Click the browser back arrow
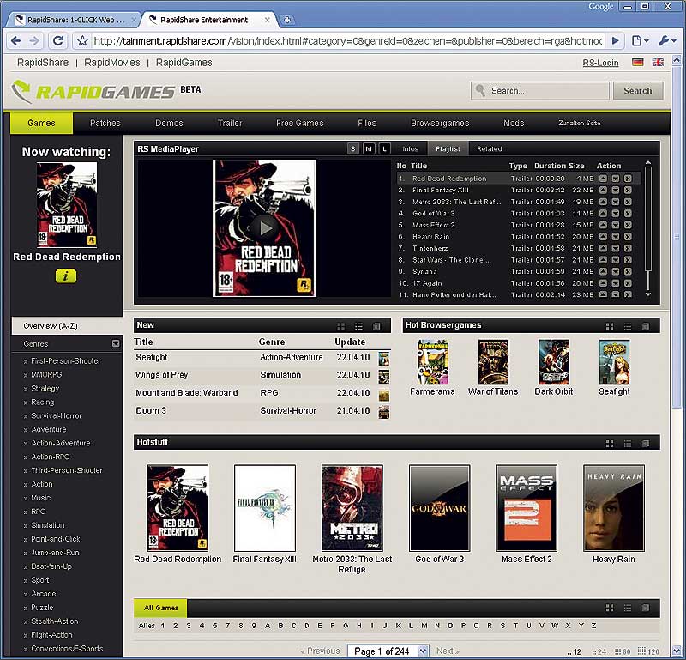The image size is (686, 660). [15, 40]
